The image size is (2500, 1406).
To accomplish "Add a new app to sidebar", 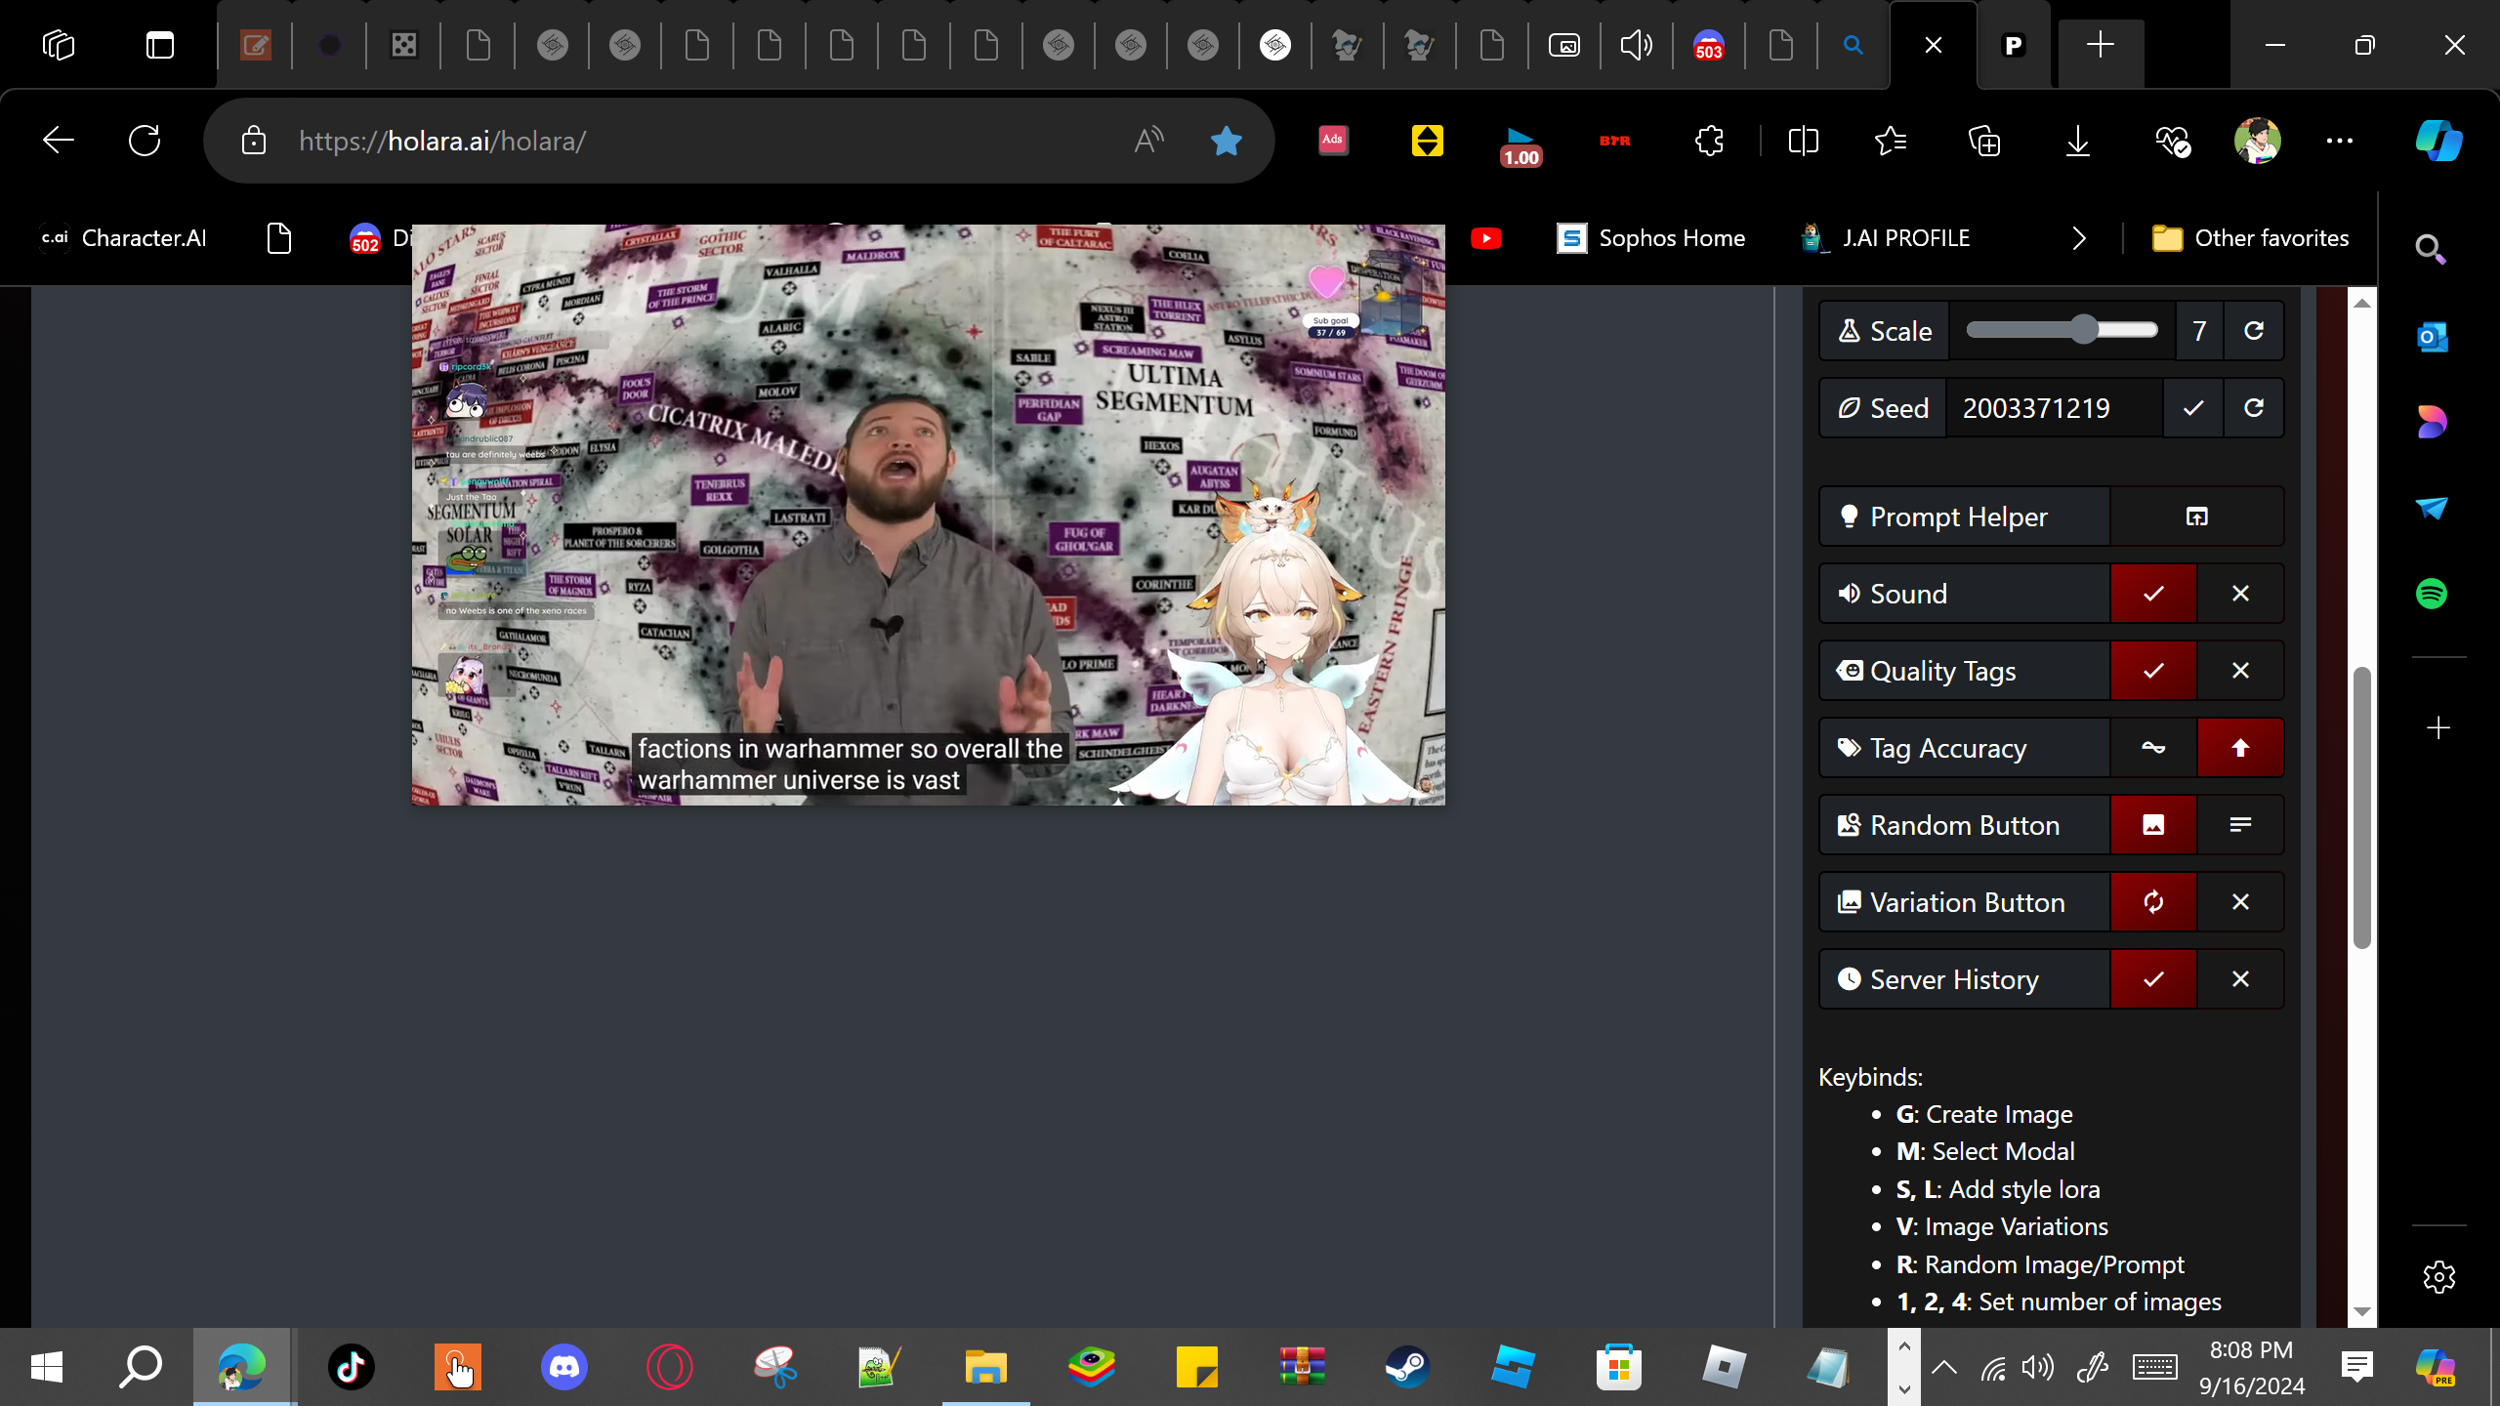I will coord(2438,728).
